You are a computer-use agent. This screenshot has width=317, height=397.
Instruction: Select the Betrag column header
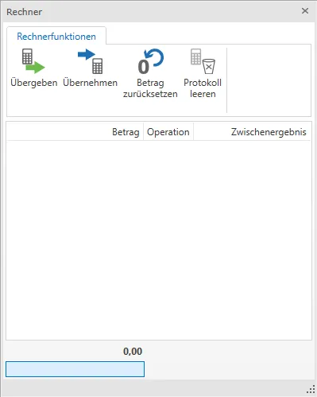75,132
